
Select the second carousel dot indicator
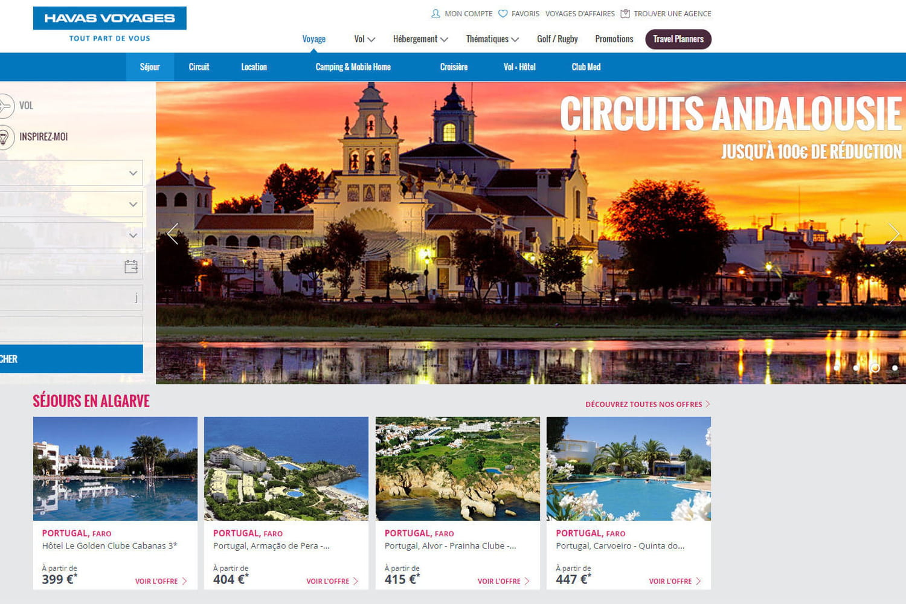click(856, 368)
